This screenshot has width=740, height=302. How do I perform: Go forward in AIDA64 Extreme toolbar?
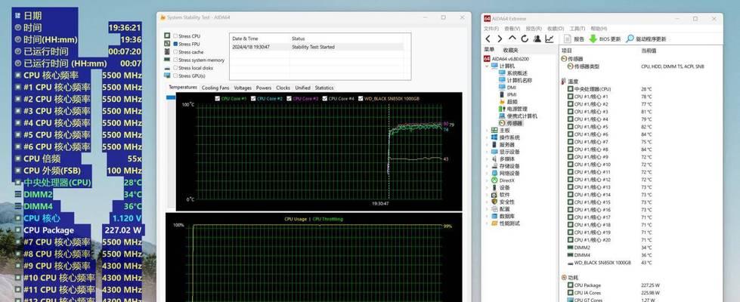(500, 39)
